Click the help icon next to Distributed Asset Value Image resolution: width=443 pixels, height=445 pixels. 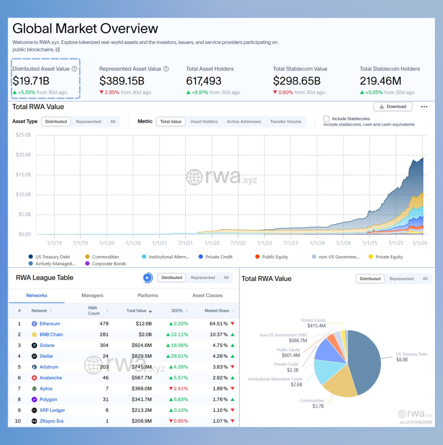coord(74,69)
